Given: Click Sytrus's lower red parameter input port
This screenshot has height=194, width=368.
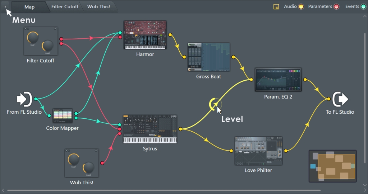Looking at the screenshot, I should 119,133.
